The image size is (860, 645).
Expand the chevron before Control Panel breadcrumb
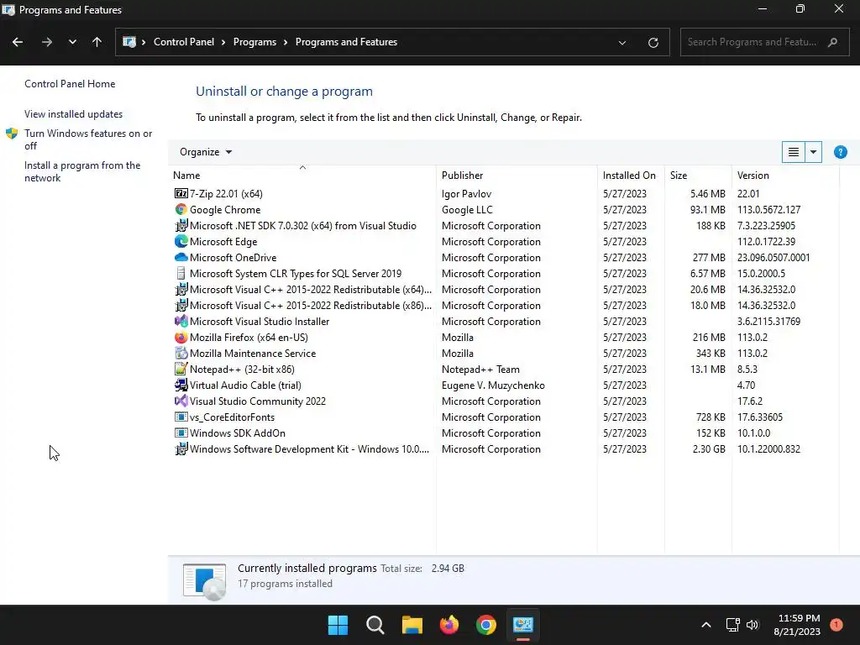pos(144,42)
